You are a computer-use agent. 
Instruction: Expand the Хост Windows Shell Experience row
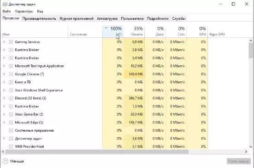pos(4,90)
